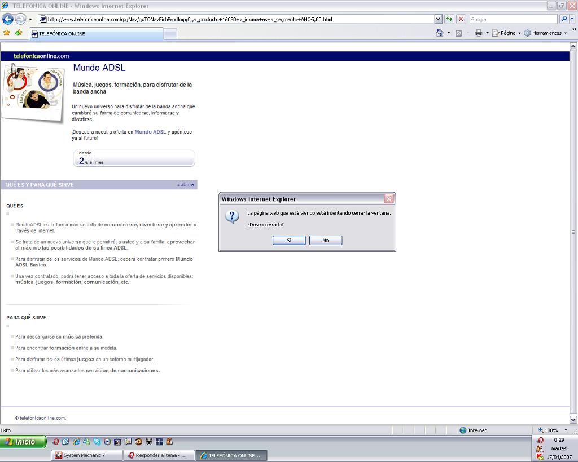Open the Favorites Center star icon
Image resolution: width=578 pixels, height=462 pixels.
(x=7, y=33)
